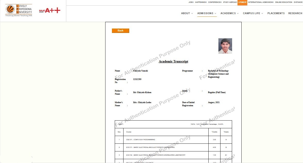Click the Regular (Full Time) mode value
The width and height of the screenshot is (303, 163).
(x=217, y=92)
